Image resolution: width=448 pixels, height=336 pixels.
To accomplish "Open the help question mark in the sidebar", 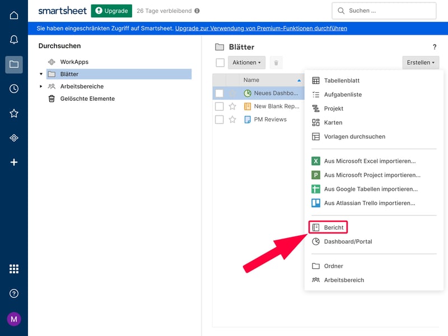I will click(14, 293).
